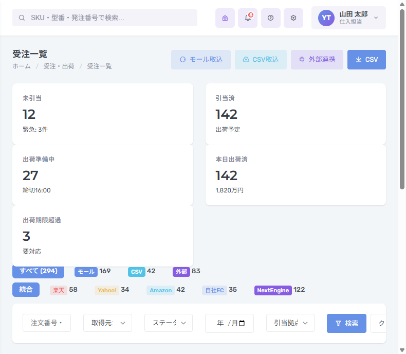Expand the 取得元 dropdown
The width and height of the screenshot is (406, 354).
point(107,323)
